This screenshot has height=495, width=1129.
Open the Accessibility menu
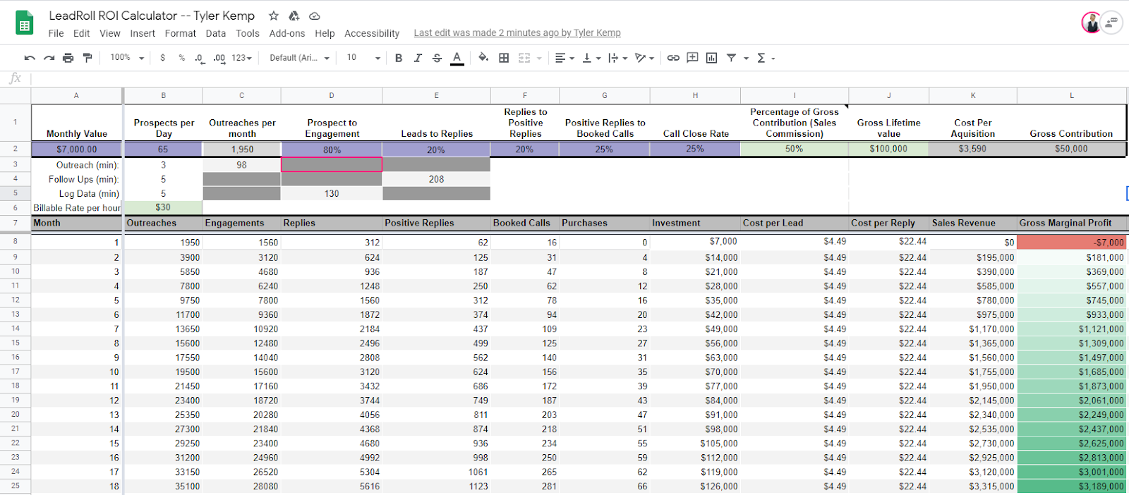tap(371, 33)
